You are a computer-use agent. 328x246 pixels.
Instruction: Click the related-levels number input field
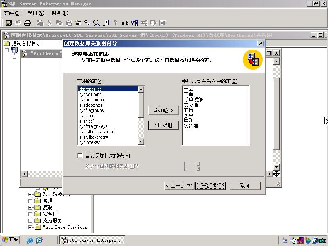tap(191, 166)
